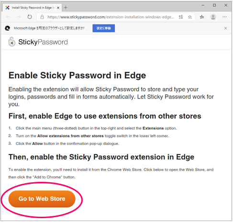The image size is (233, 222).
Task: Dismiss the default browser notification bar
Action: [x=225, y=28]
